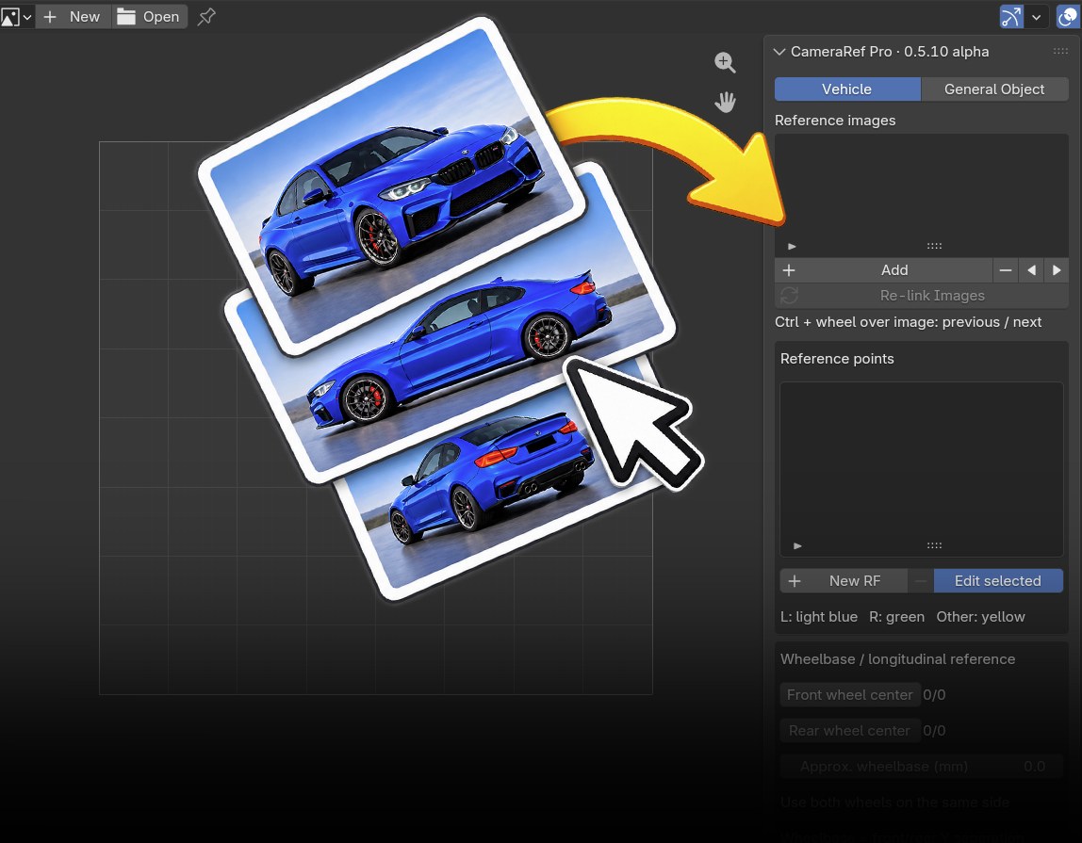Pin the image with the pin icon
This screenshot has width=1082, height=843.
point(205,17)
